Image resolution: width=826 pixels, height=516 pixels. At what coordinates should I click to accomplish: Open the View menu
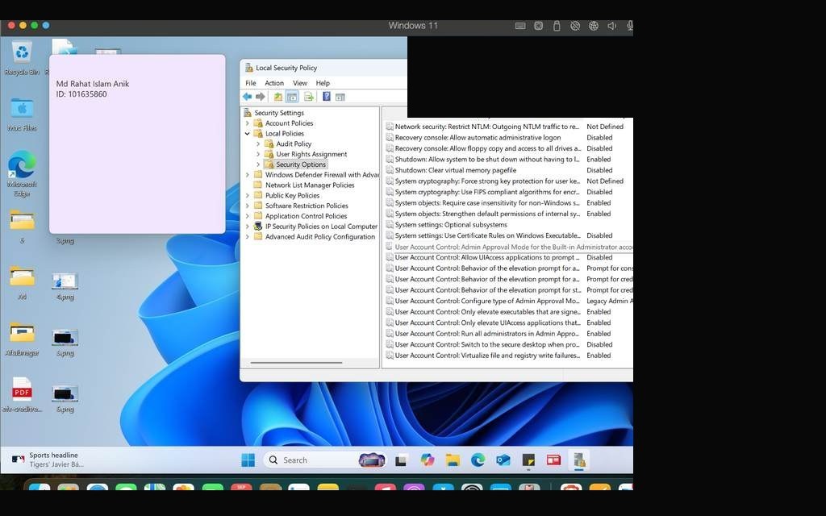coord(300,83)
